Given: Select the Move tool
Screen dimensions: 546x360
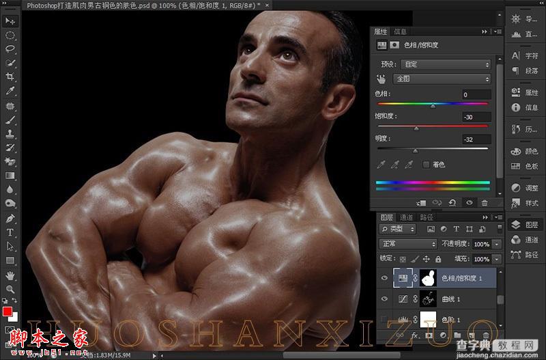Looking at the screenshot, I should click(10, 21).
